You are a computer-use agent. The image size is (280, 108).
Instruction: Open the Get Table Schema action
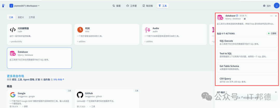tap(247, 67)
